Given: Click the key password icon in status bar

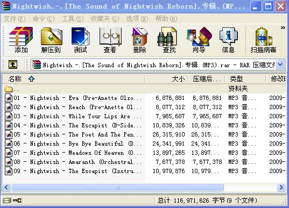Looking at the screenshot, I should point(17,200).
